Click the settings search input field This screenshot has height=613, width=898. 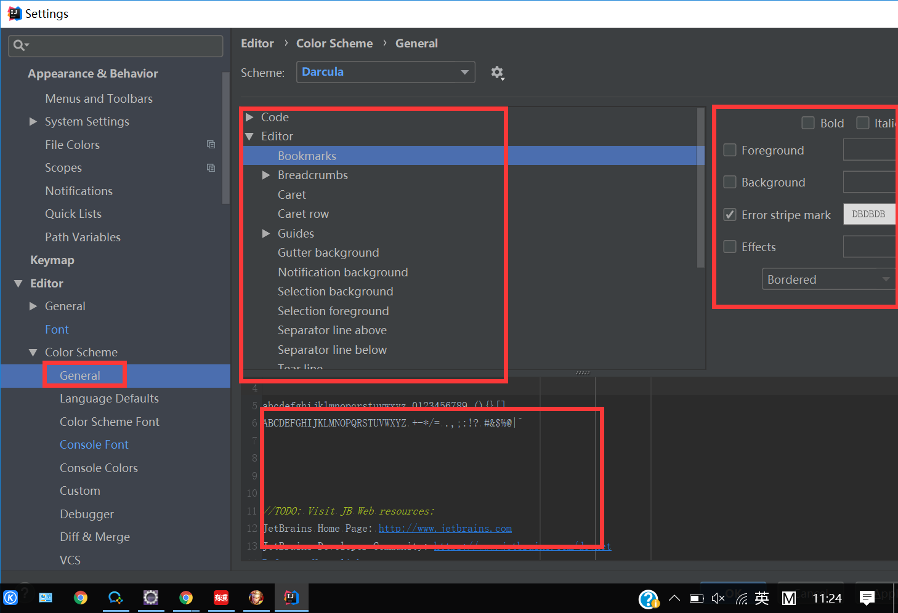tap(116, 46)
